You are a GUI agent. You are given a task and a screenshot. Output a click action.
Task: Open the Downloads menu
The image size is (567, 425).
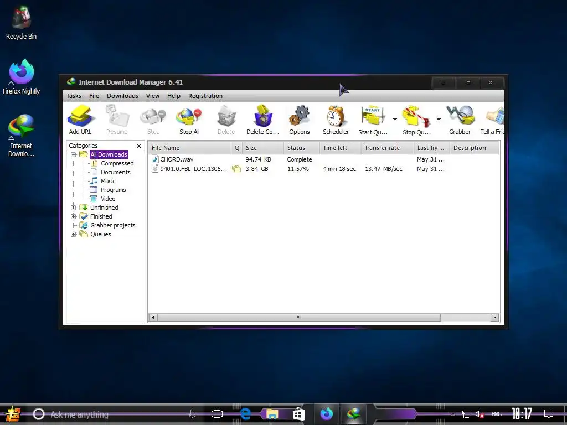pyautogui.click(x=122, y=96)
